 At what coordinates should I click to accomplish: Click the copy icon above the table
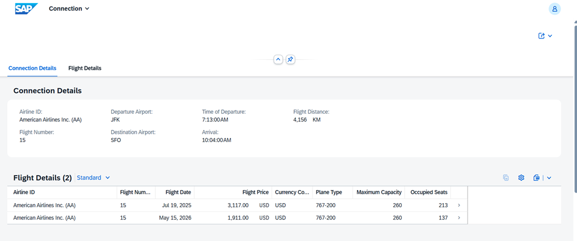(505, 178)
